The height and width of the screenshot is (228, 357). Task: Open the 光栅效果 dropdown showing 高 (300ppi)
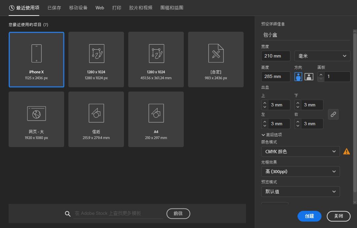[300, 171]
